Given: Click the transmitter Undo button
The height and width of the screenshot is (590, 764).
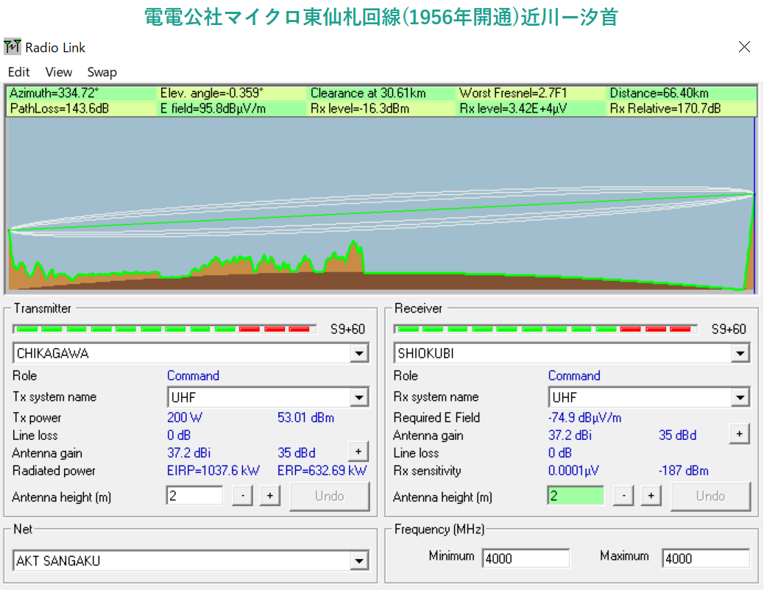Looking at the screenshot, I should click(x=330, y=496).
